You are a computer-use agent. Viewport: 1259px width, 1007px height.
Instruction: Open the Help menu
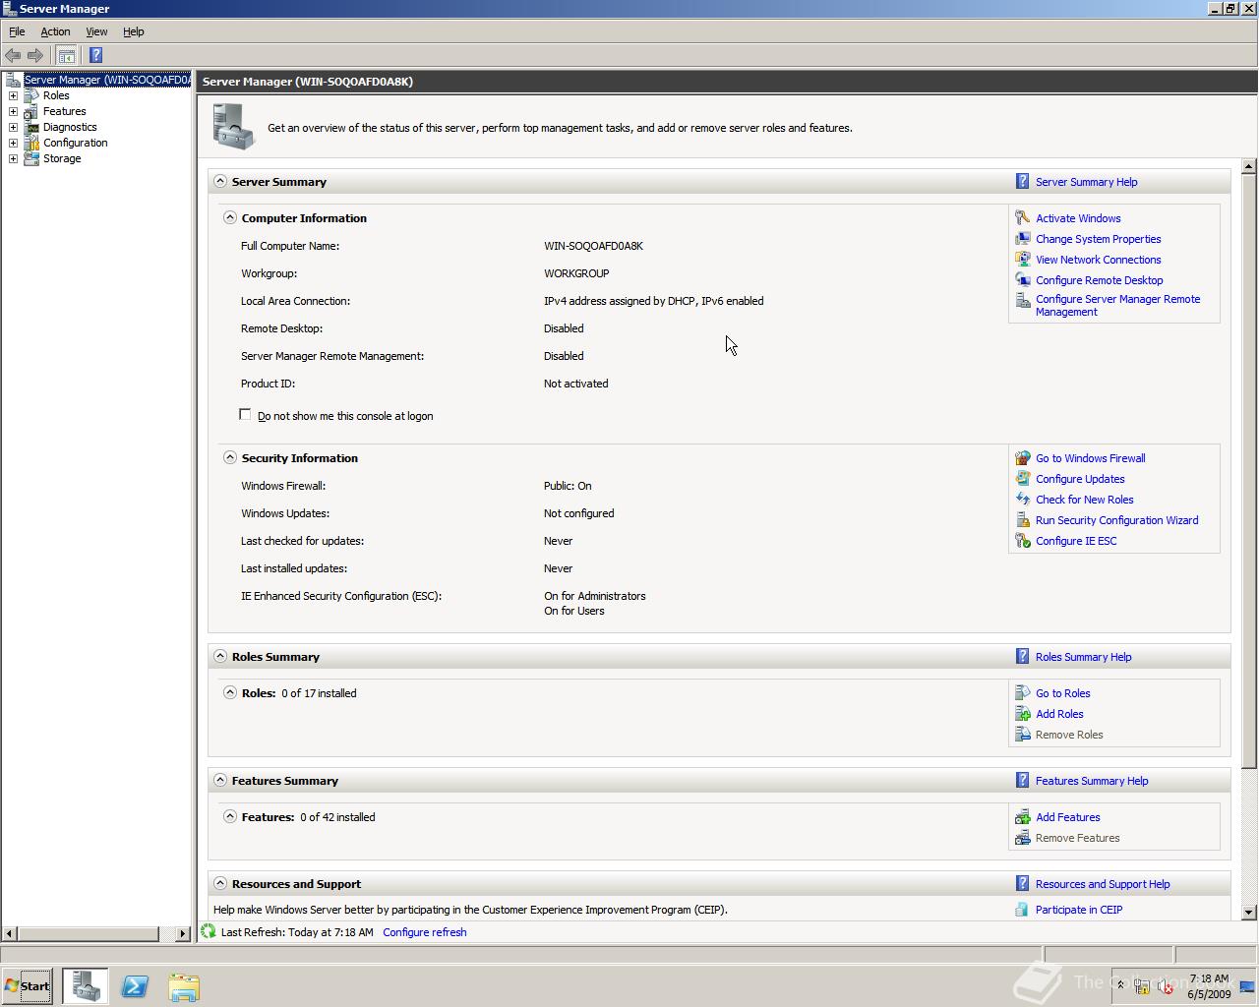(x=133, y=31)
